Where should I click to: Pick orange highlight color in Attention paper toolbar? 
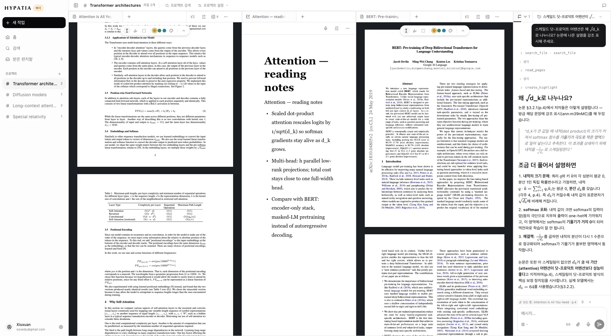154,31
